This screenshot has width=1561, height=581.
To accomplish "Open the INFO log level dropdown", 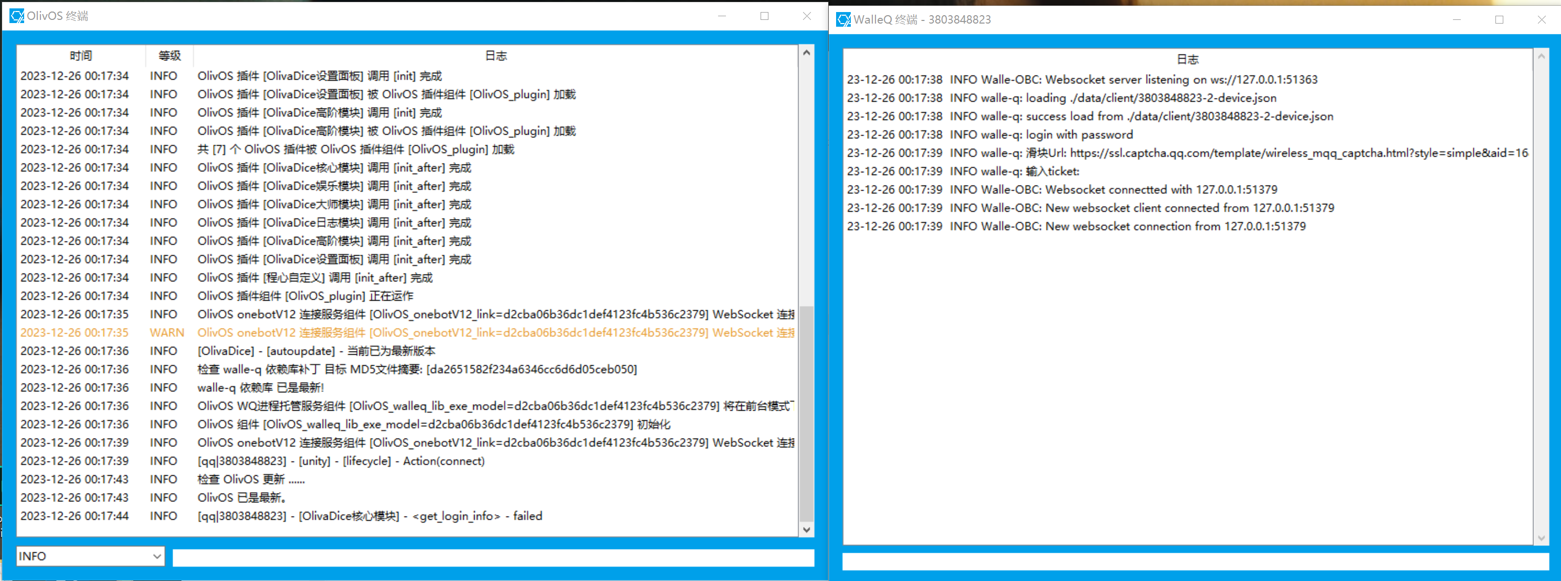I will 90,555.
